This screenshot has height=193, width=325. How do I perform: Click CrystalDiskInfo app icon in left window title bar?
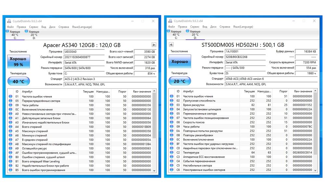pyautogui.click(x=9, y=21)
